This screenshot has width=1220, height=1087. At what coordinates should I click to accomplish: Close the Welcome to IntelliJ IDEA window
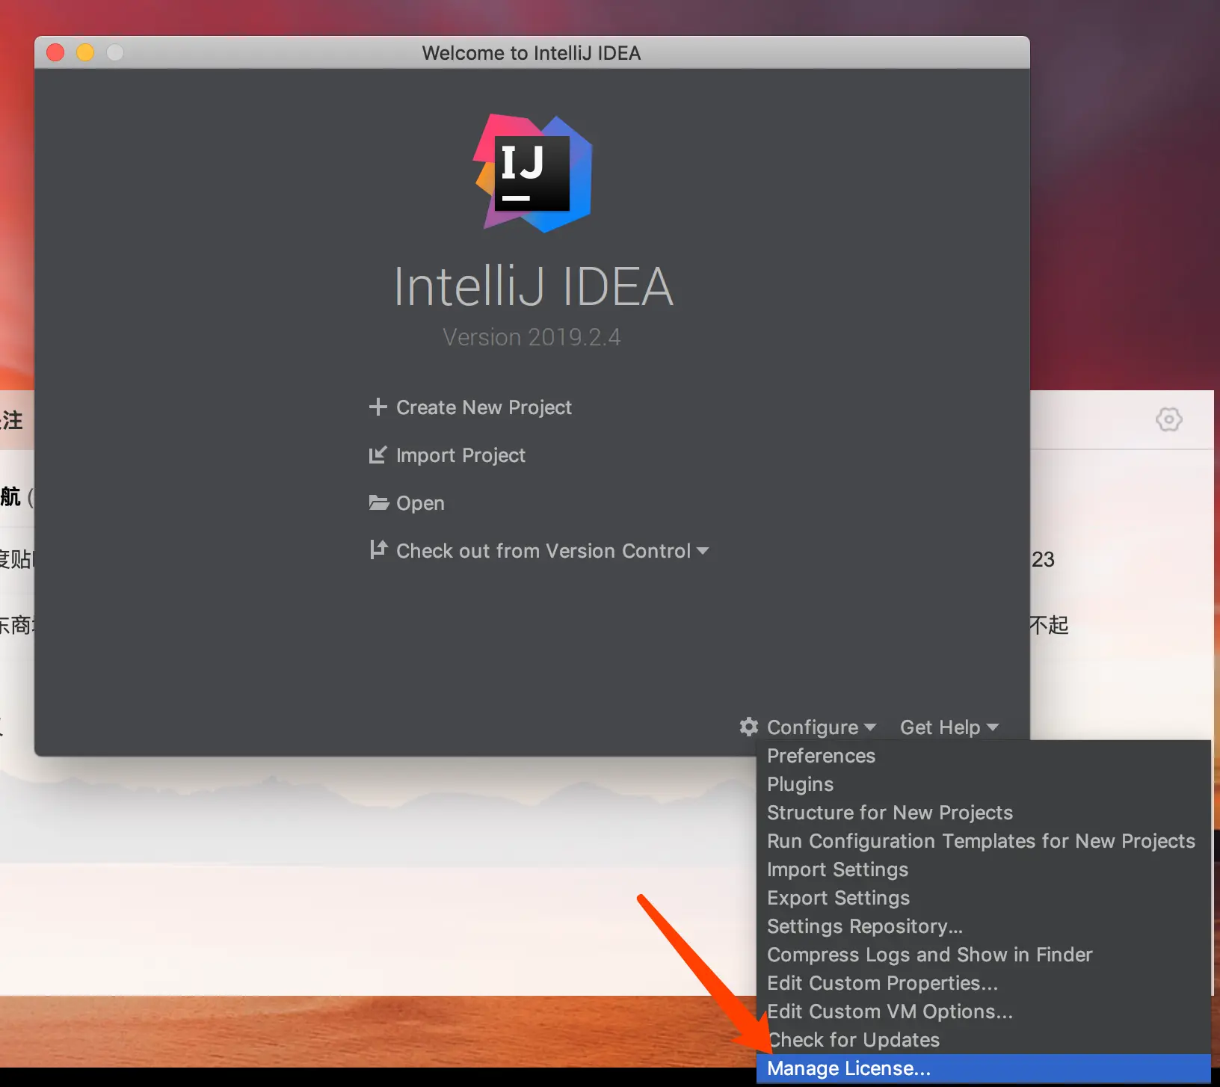coord(55,52)
